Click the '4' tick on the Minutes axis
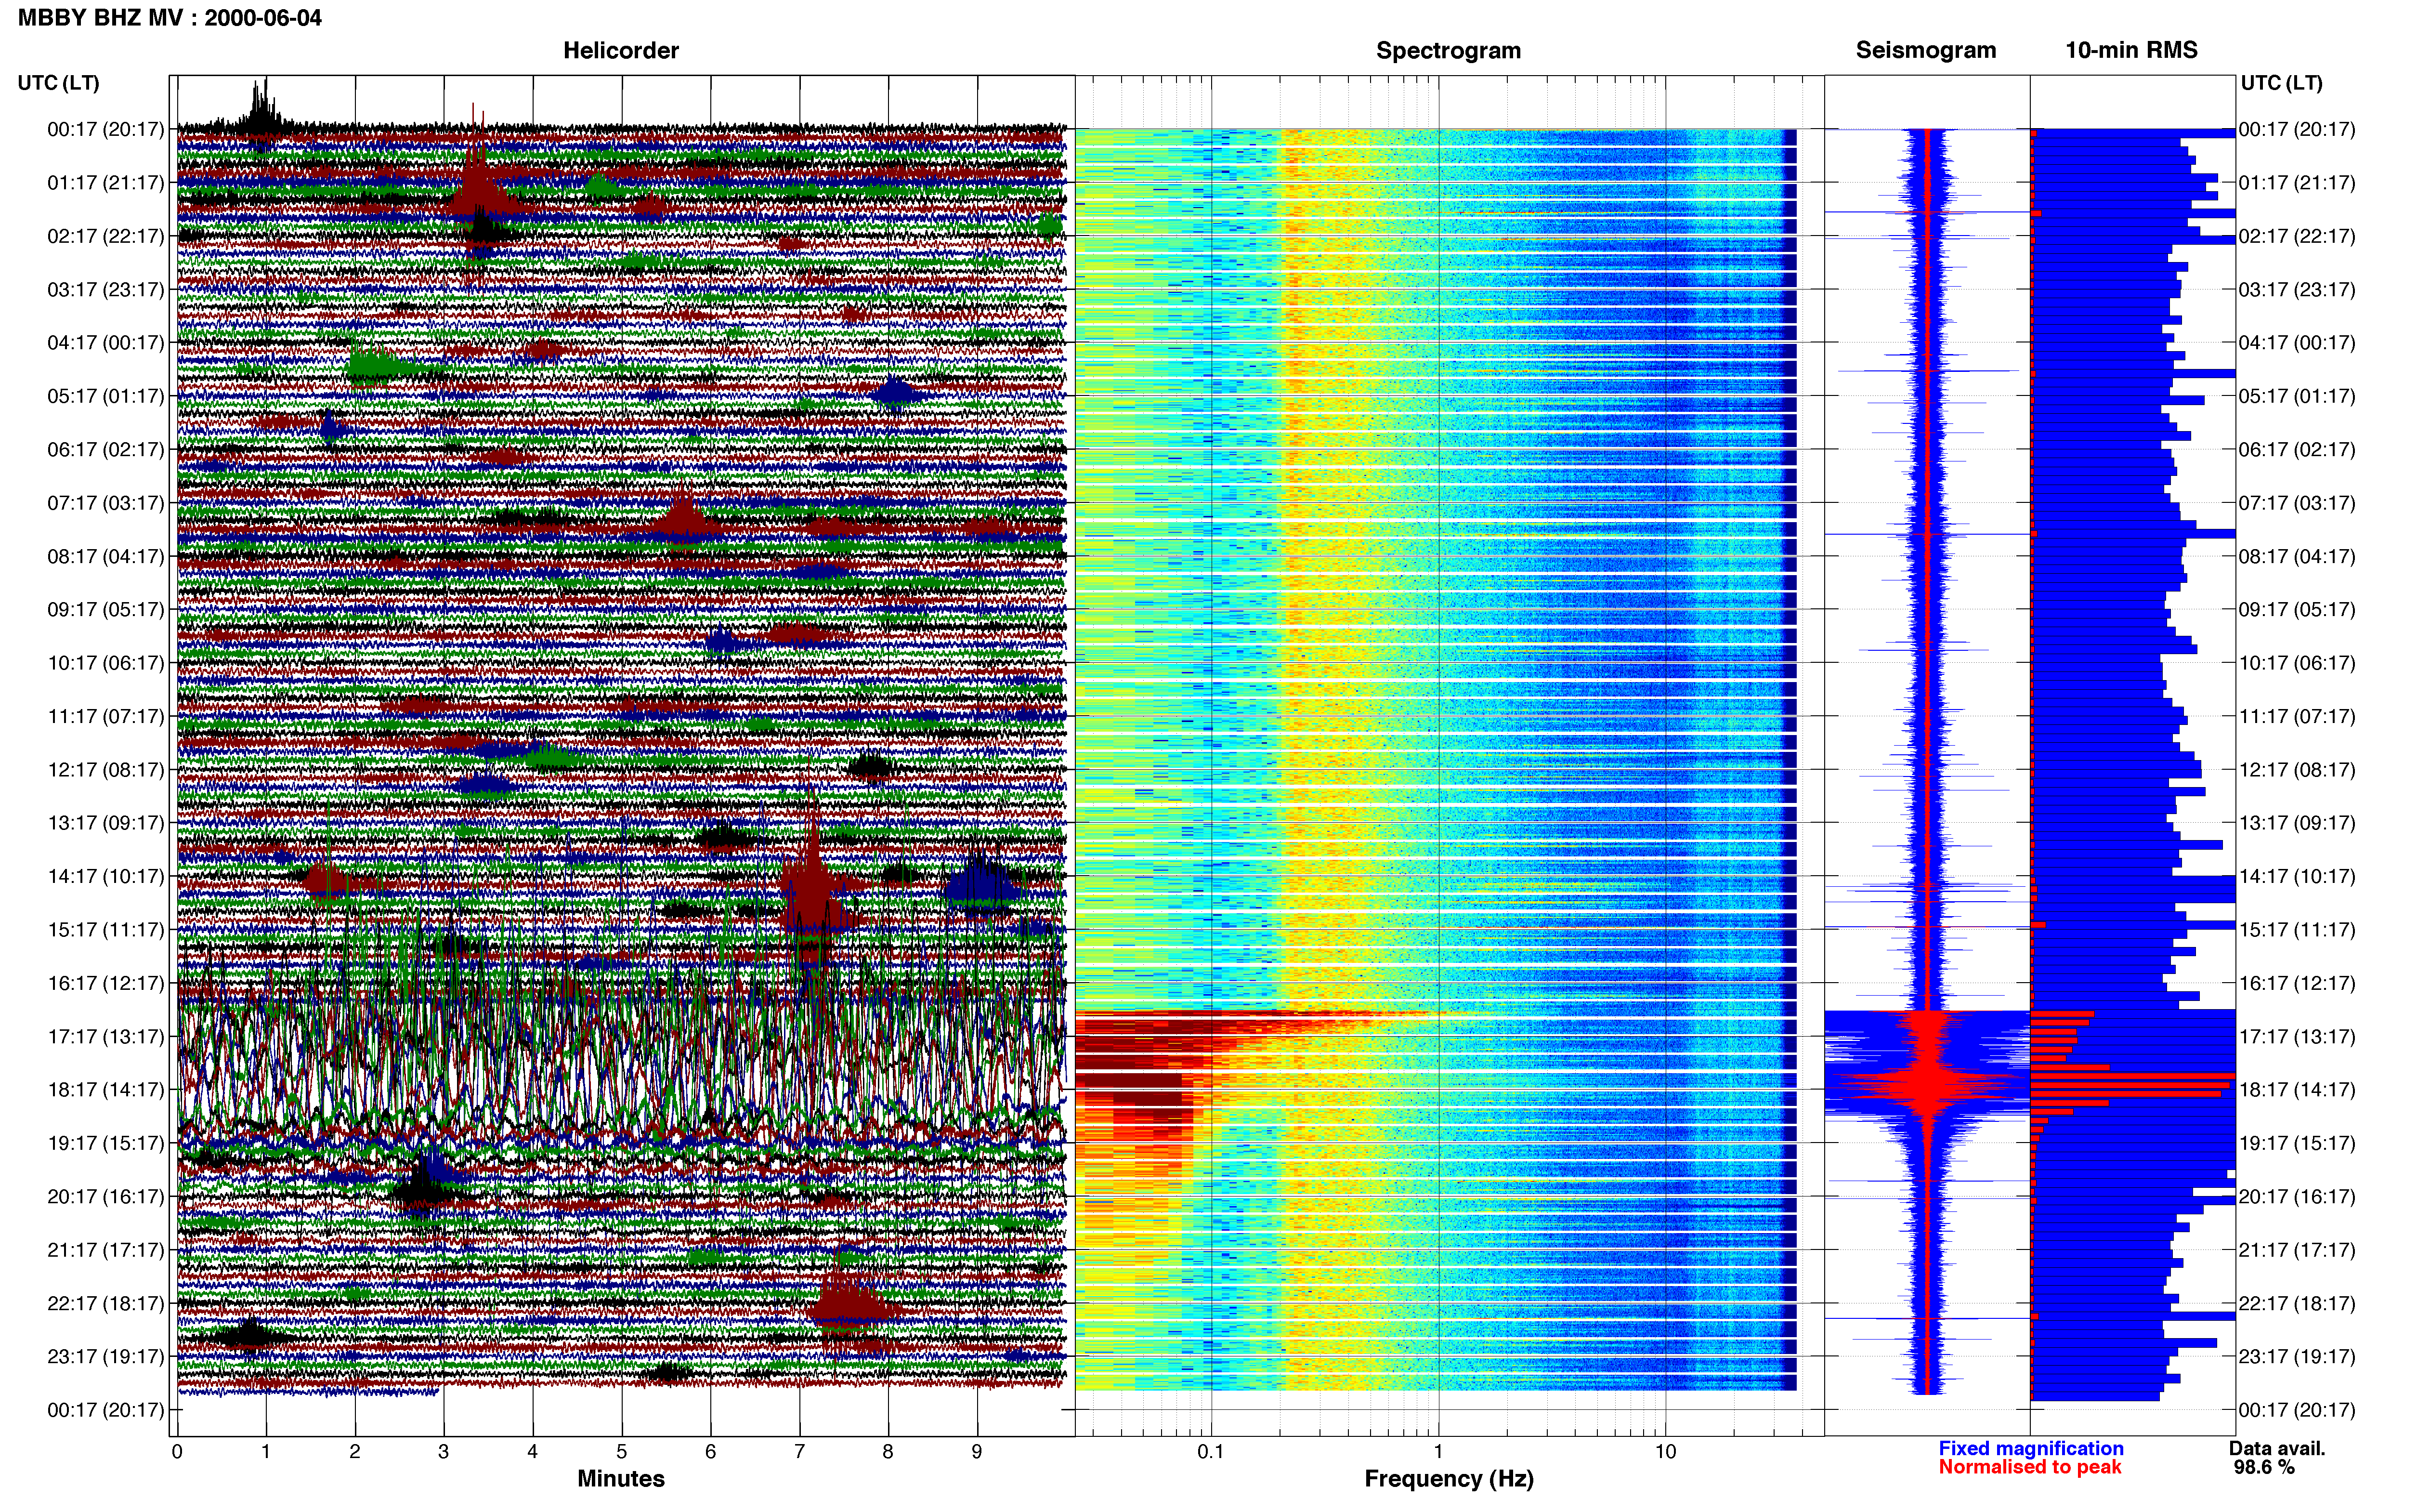Screen dimensions: 2417x1512 (533, 1451)
